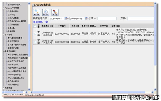This screenshot has height=101, width=161.
Task: Click 吉祥宝单人 product cell
Action: point(104,42)
